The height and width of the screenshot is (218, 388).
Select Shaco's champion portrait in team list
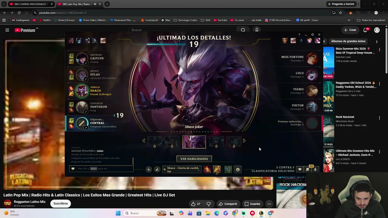[82, 91]
